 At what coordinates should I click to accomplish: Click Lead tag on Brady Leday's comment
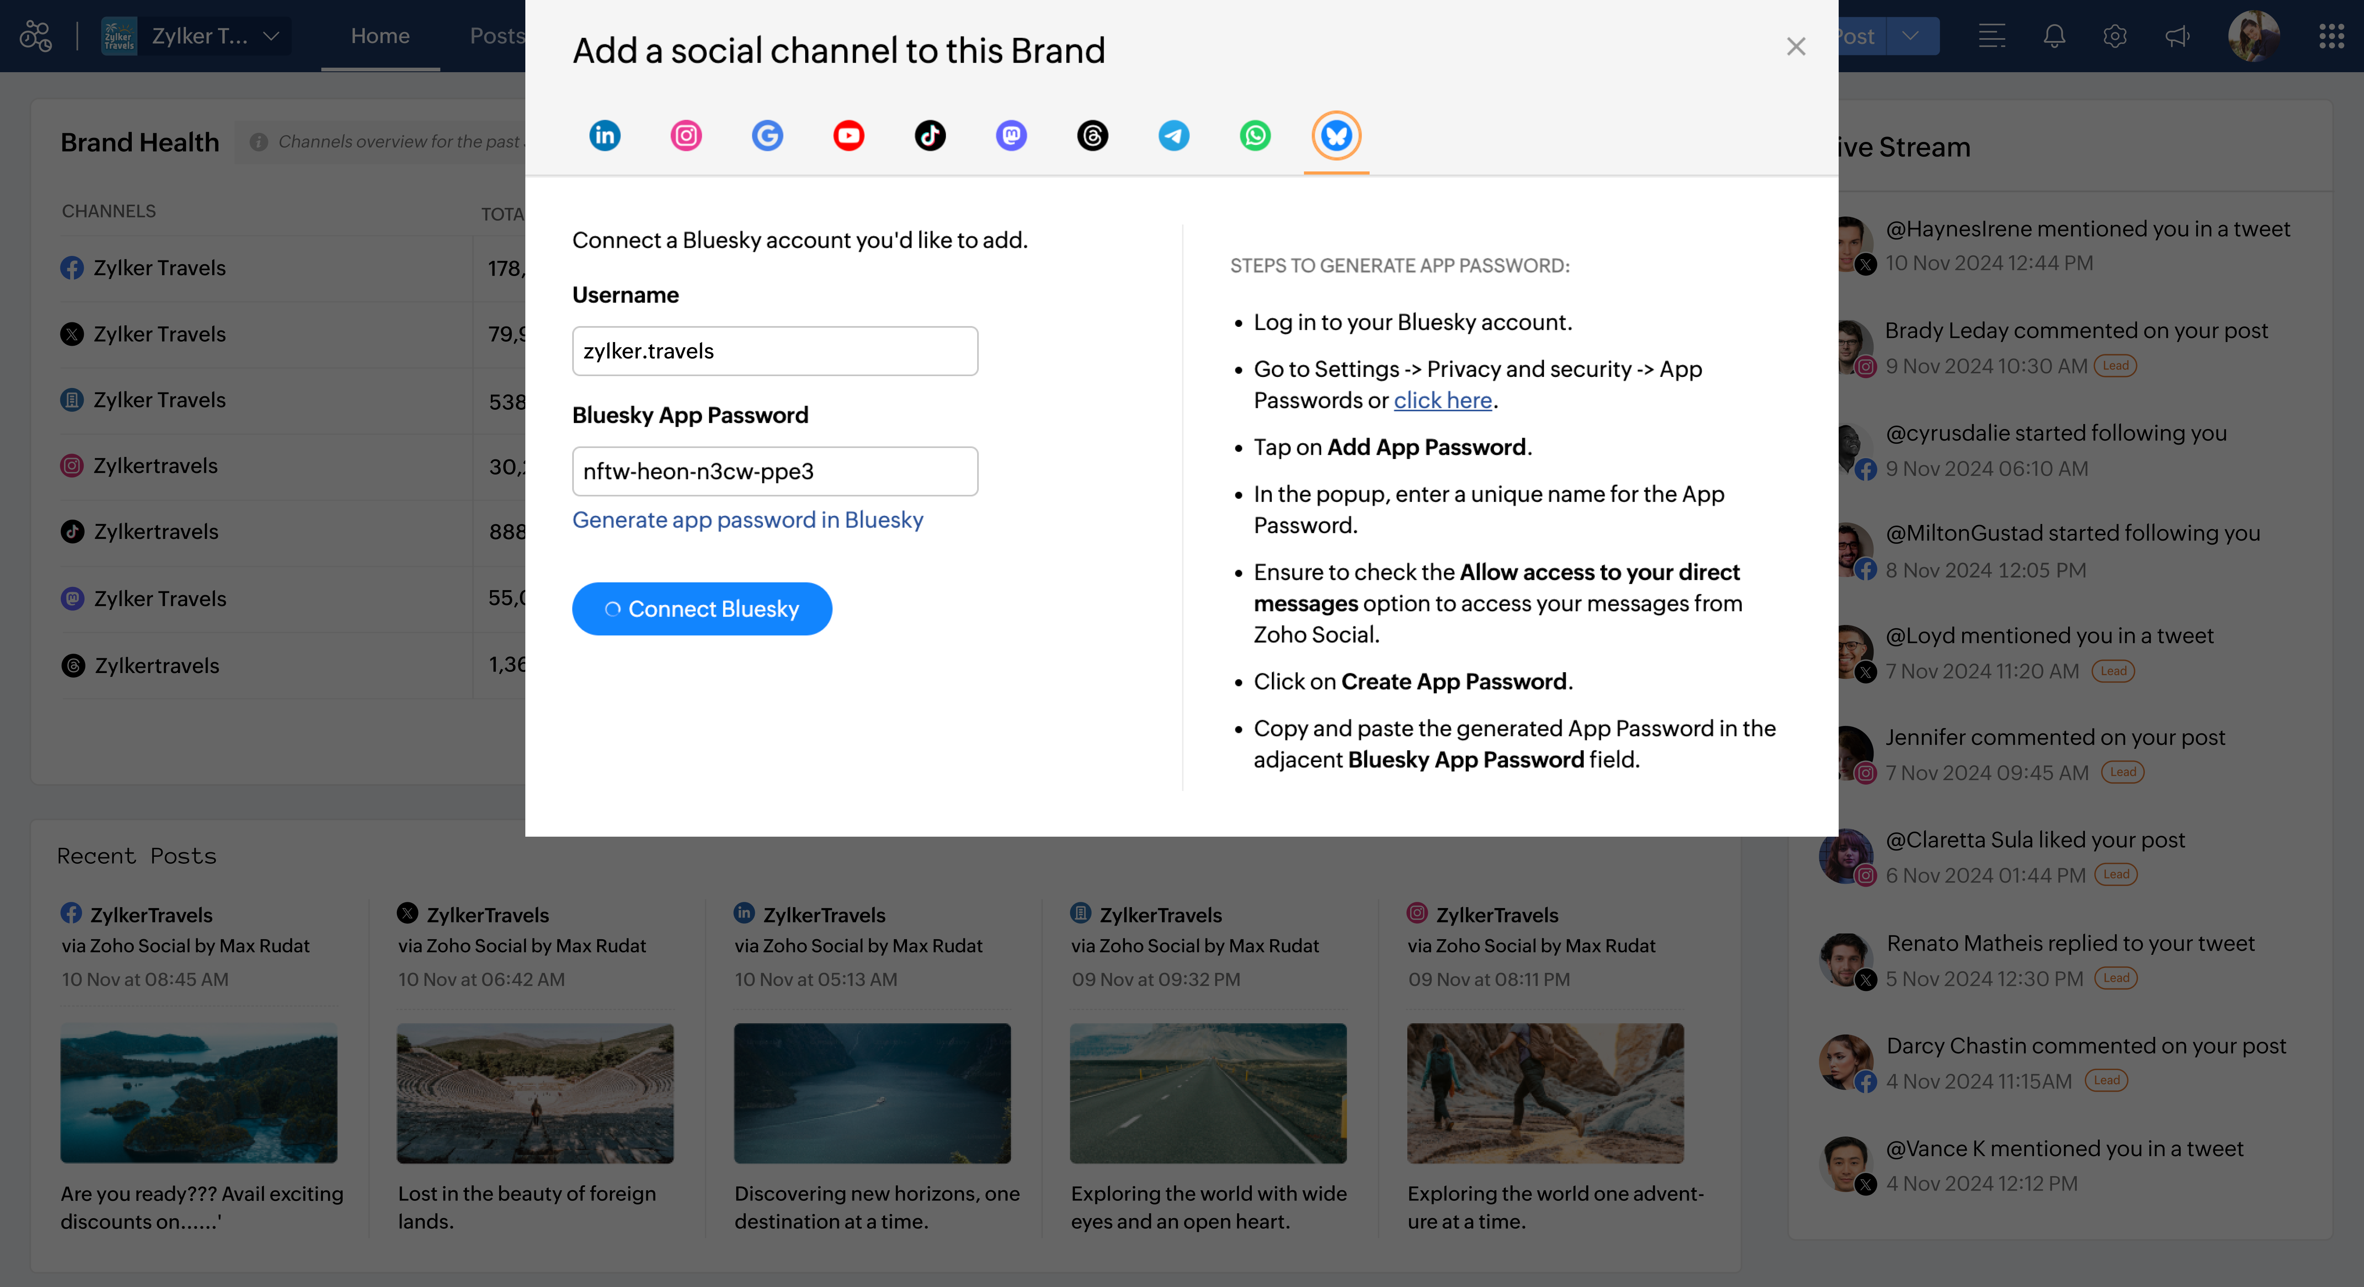click(x=2115, y=366)
